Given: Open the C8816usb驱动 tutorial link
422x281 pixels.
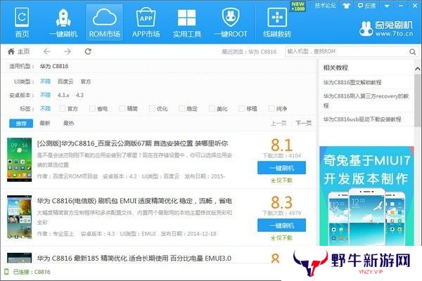Looking at the screenshot, I should point(362,119).
